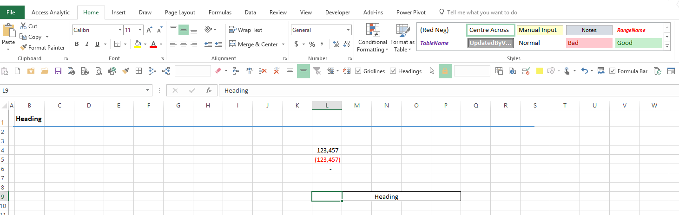Viewport: 679px width, 215px height.
Task: Click the insert function fx button
Action: (209, 90)
